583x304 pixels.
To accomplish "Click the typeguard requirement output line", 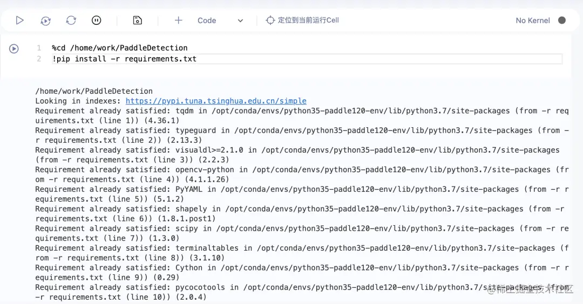I will click(x=302, y=135).
